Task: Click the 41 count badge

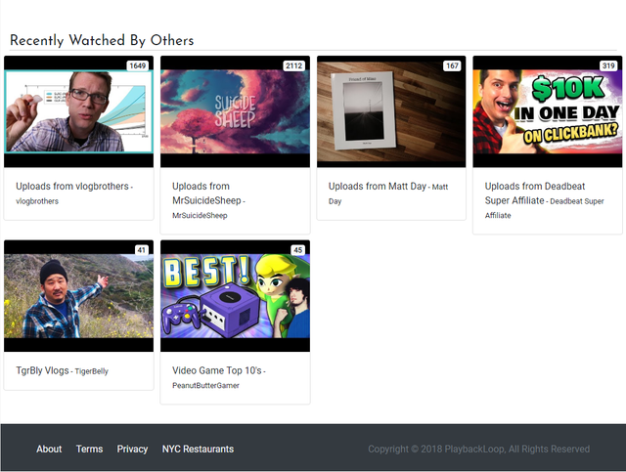Action: point(142,250)
